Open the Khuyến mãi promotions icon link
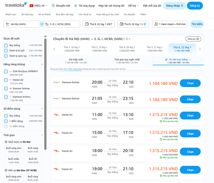214x183 pixels. point(61,6)
